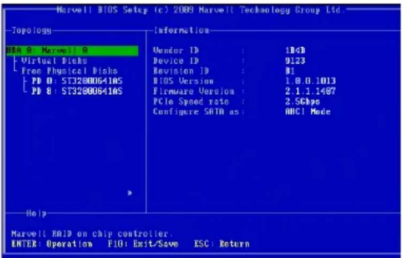
Task: Select disk PD 8: ST32000641AS
Action: [77, 91]
